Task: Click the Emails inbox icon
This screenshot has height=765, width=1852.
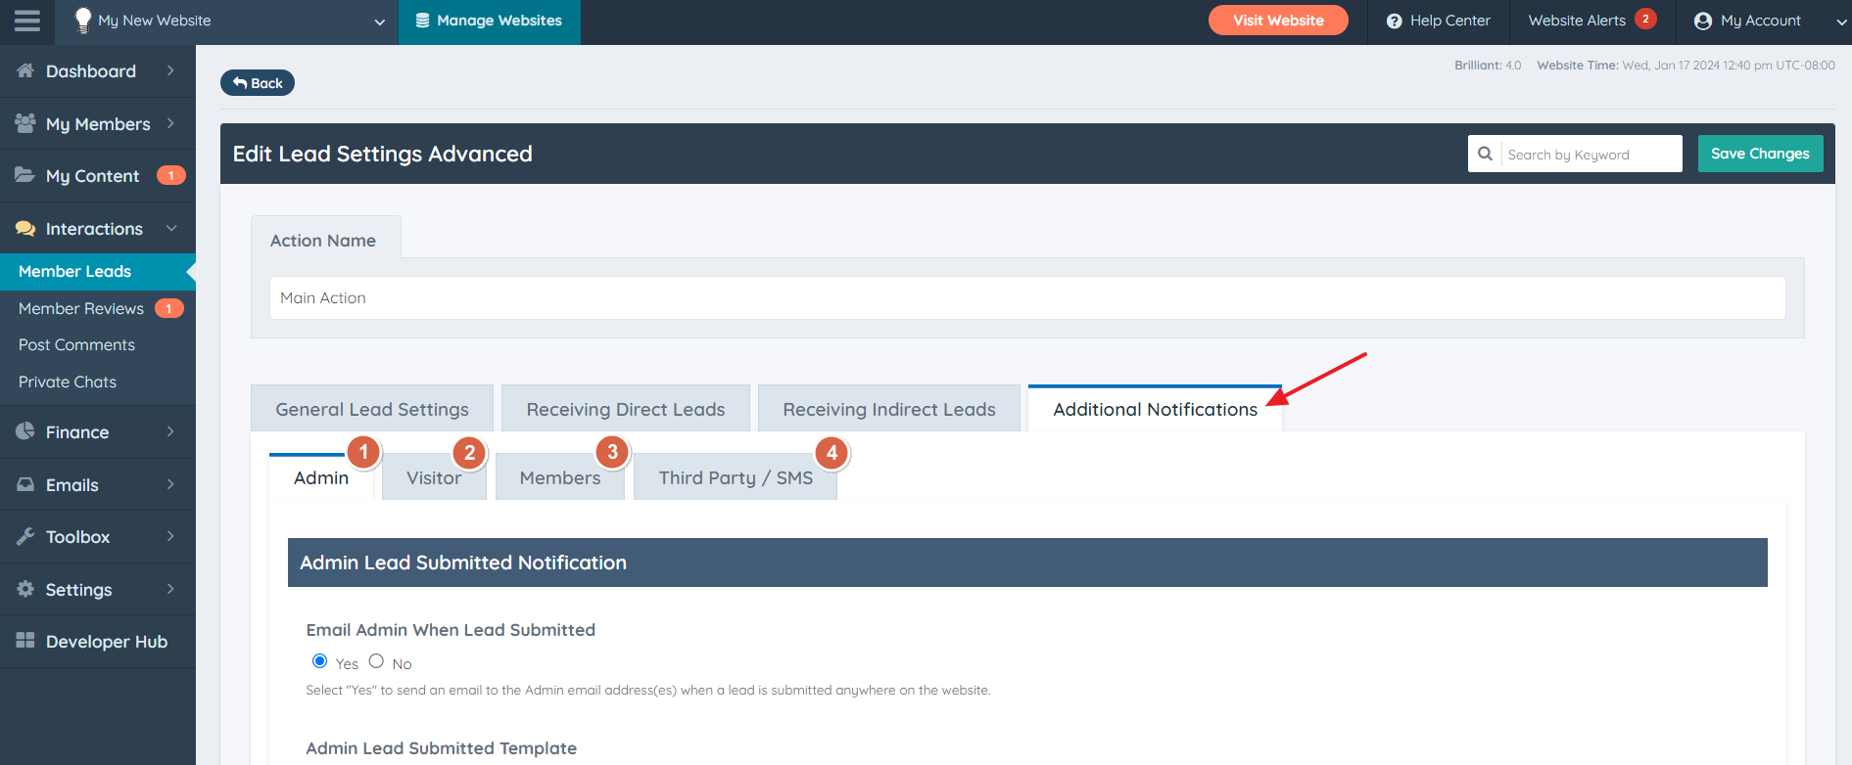Action: point(25,484)
